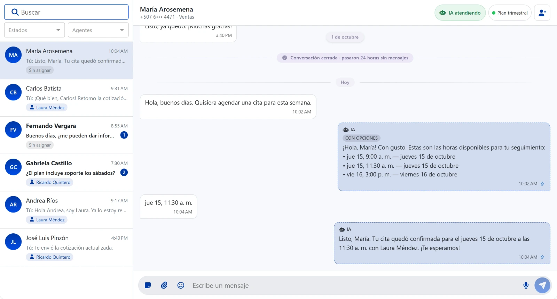Image resolution: width=557 pixels, height=299 pixels.
Task: Click Ricardo Quintero tag under José Luis Pinzón
Action: coord(49,257)
